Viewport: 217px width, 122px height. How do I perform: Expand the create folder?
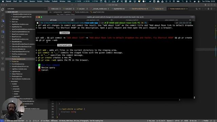point(16,94)
